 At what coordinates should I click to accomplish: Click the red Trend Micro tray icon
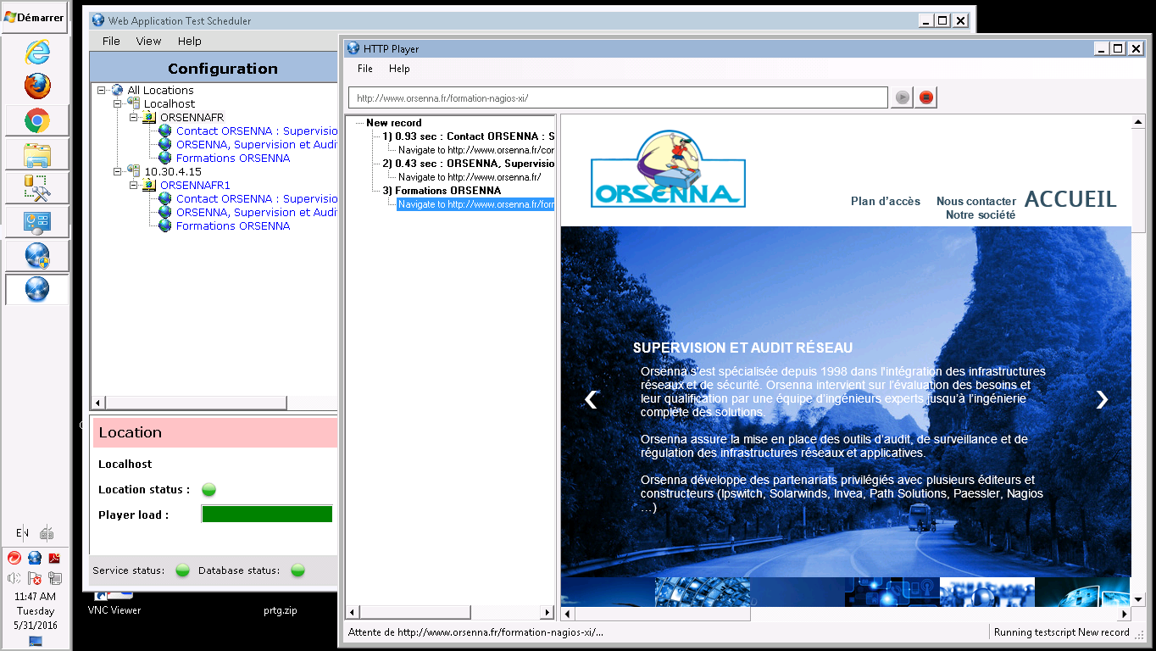coord(14,558)
